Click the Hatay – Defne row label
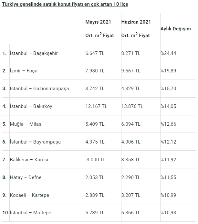The width and height of the screenshot is (198, 224). click(26, 177)
